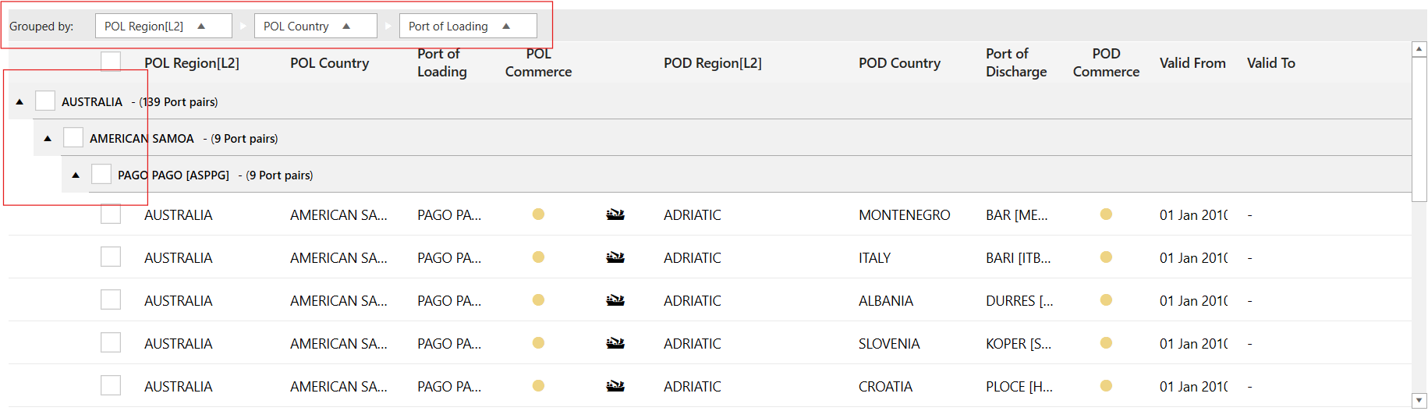Viewport: 1428px width, 411px height.
Task: Sort by Valid From column header
Action: click(1192, 63)
